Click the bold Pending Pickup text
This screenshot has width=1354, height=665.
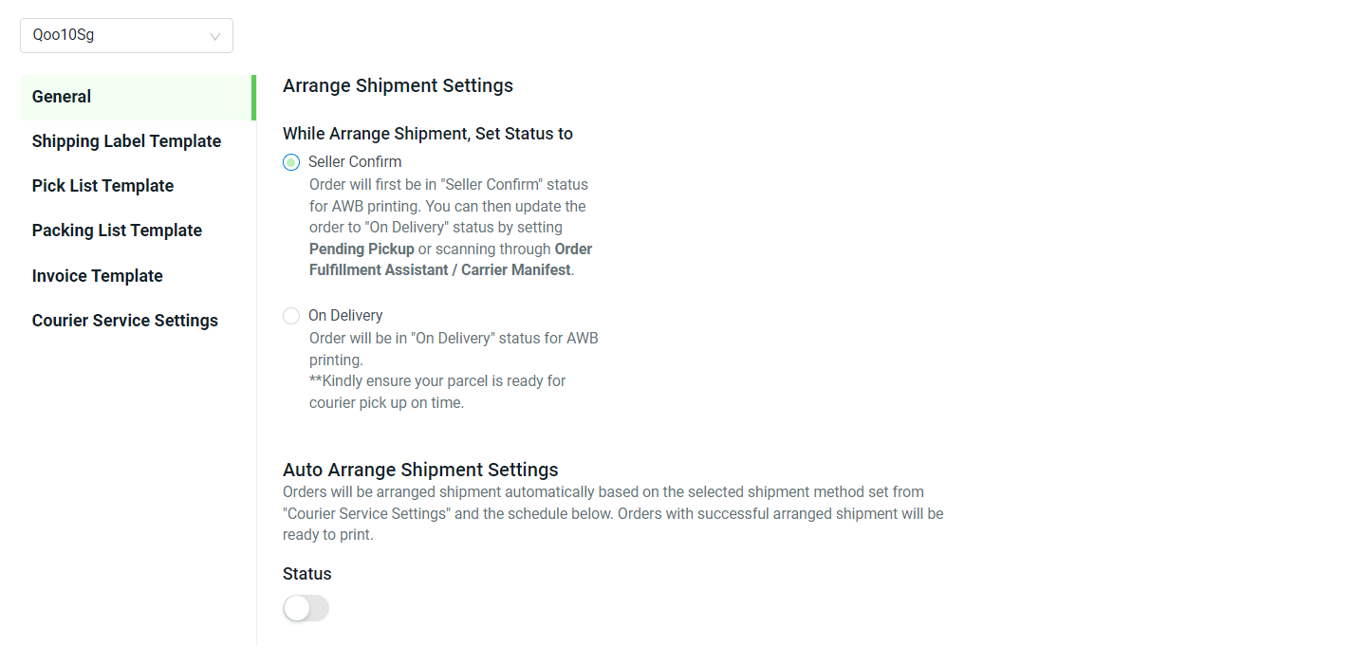[362, 249]
